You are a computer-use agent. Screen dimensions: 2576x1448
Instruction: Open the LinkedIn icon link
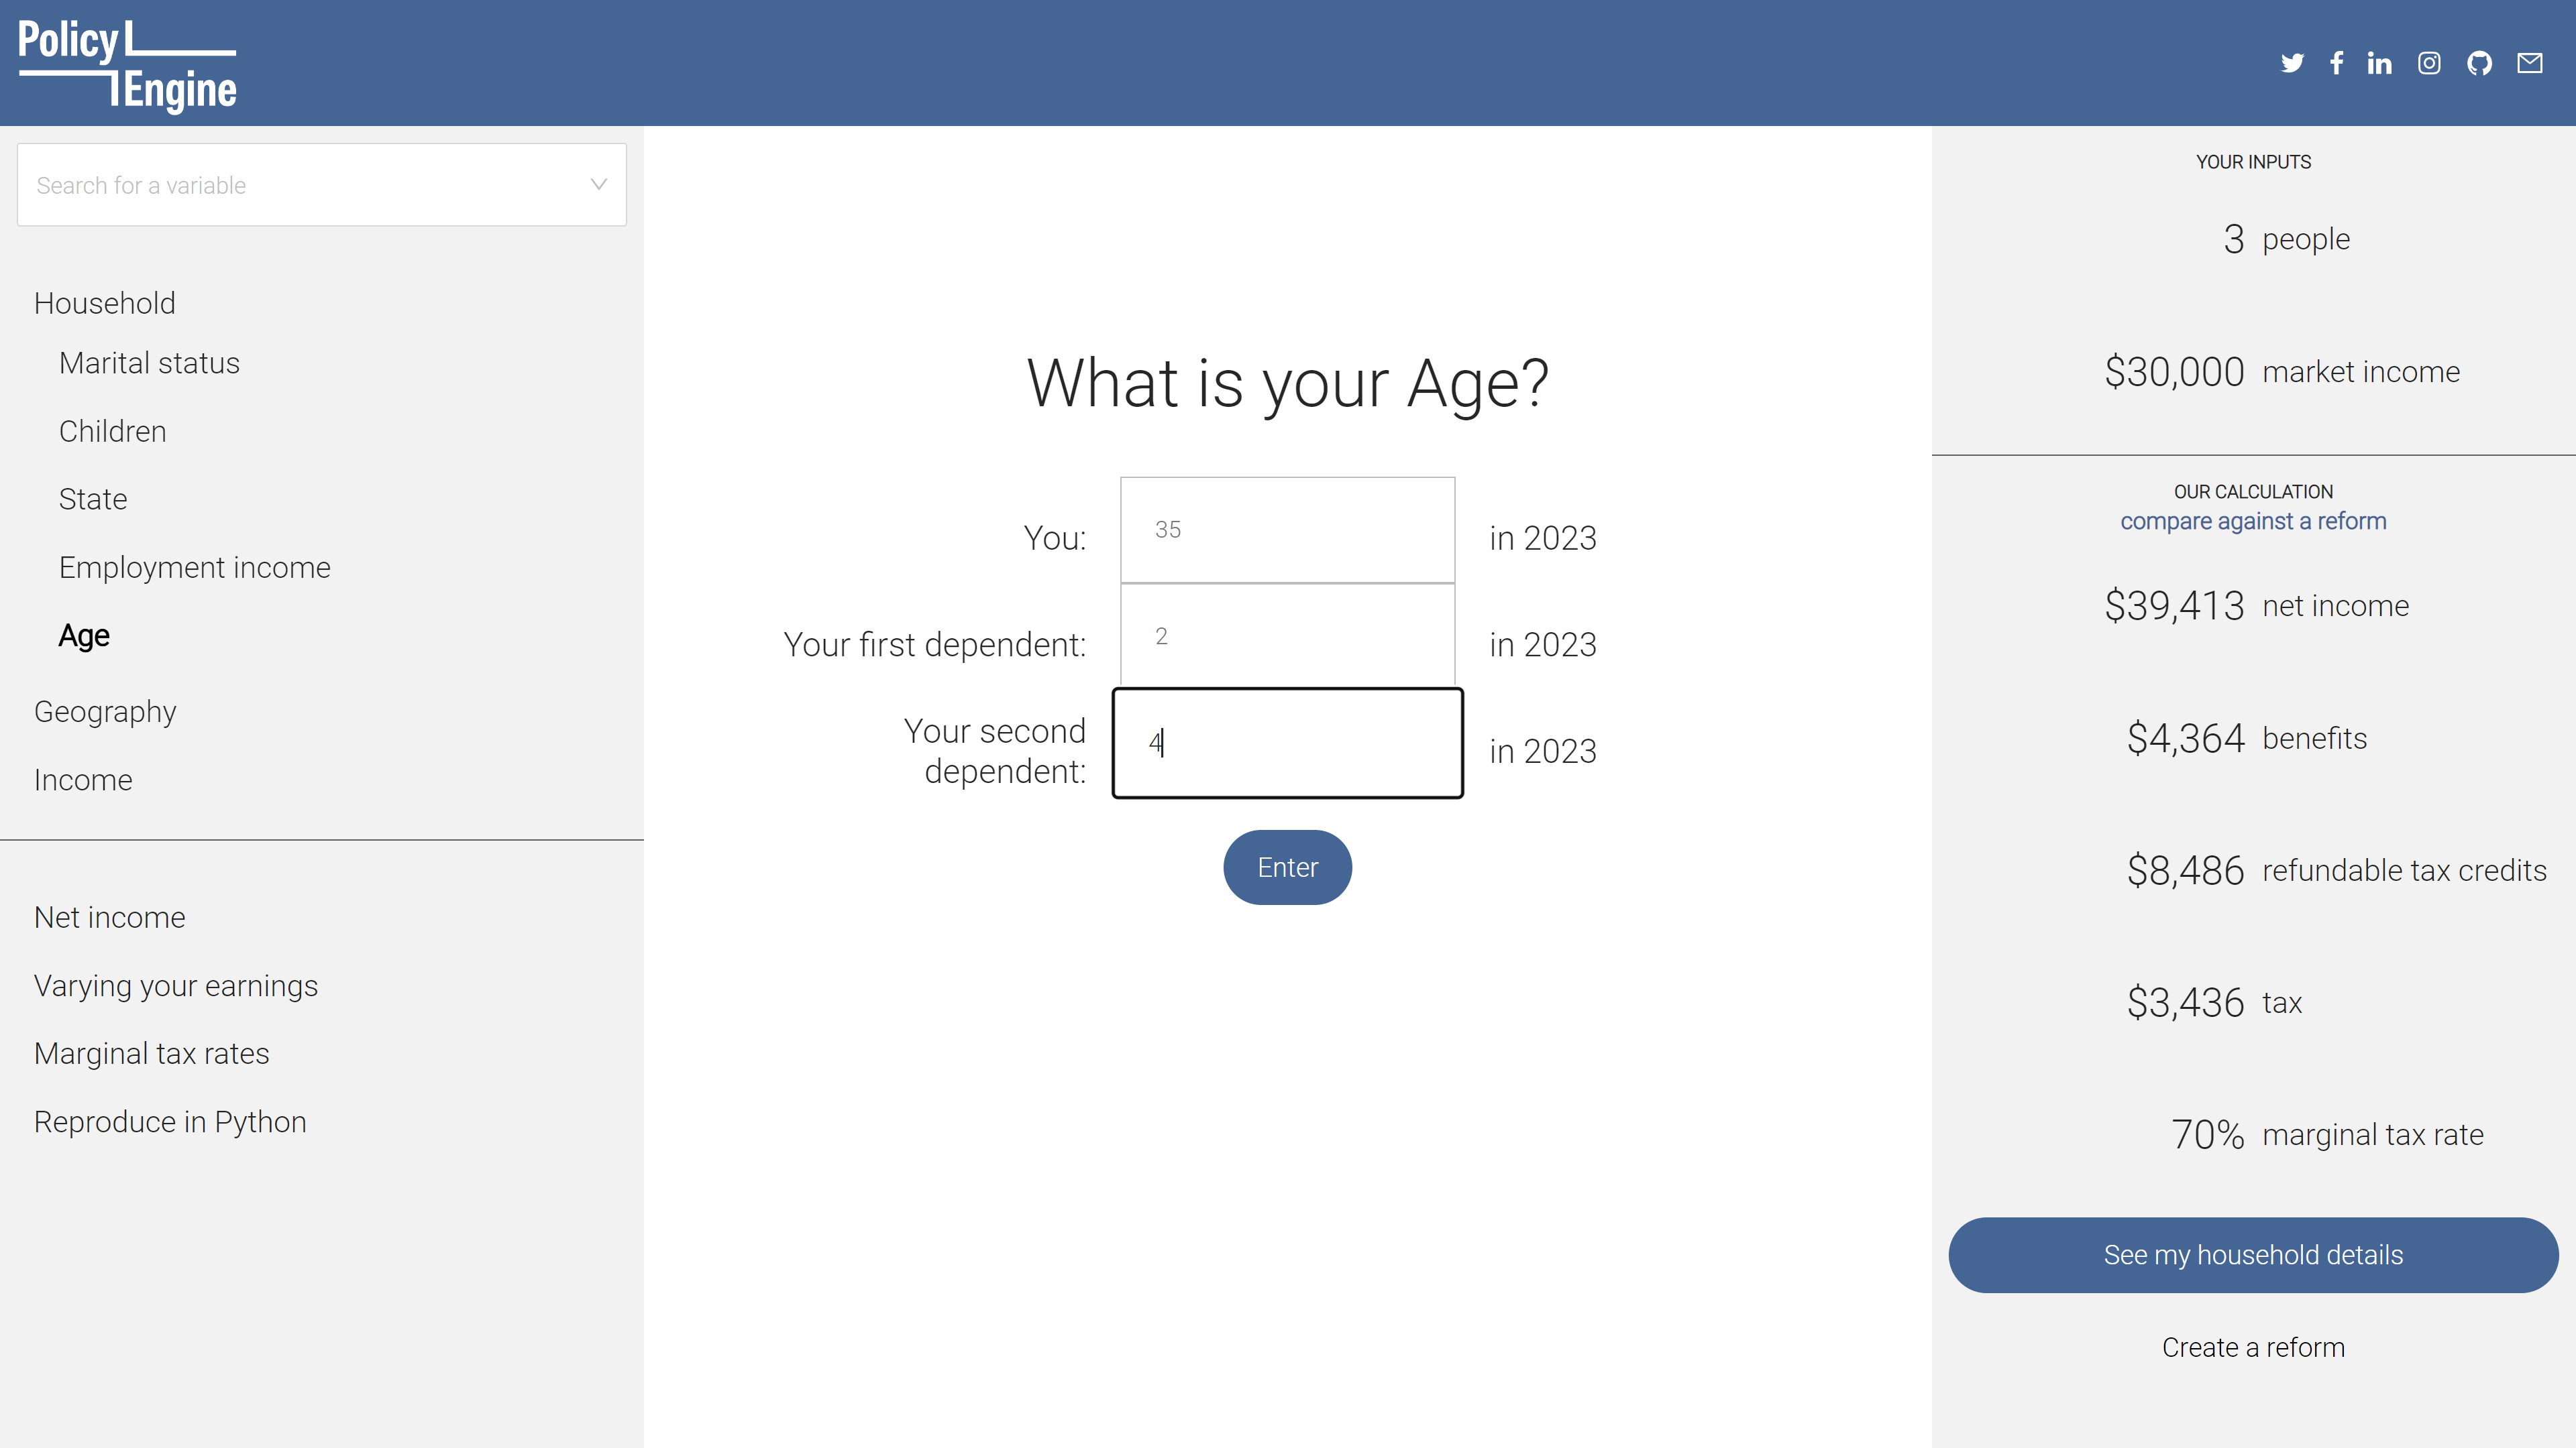2379,63
